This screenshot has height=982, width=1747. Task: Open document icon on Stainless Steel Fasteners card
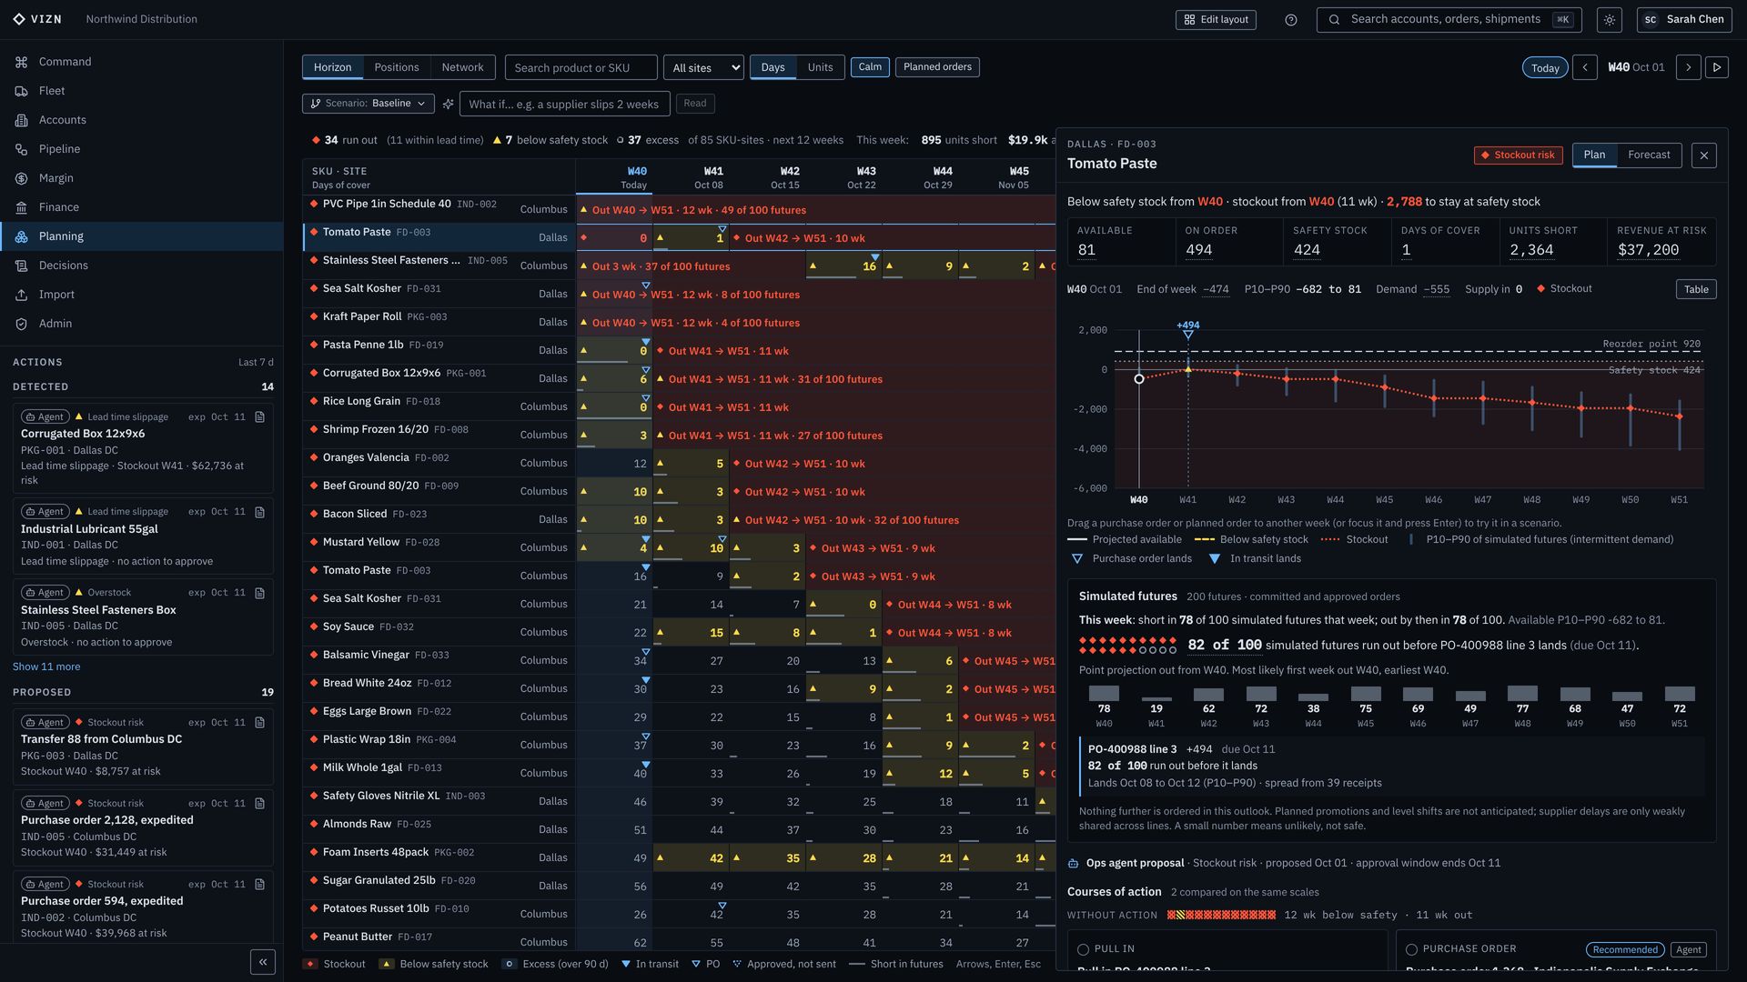(259, 593)
